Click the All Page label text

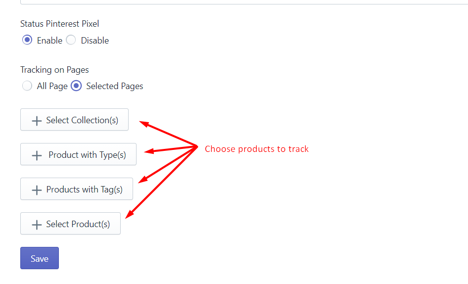point(52,86)
